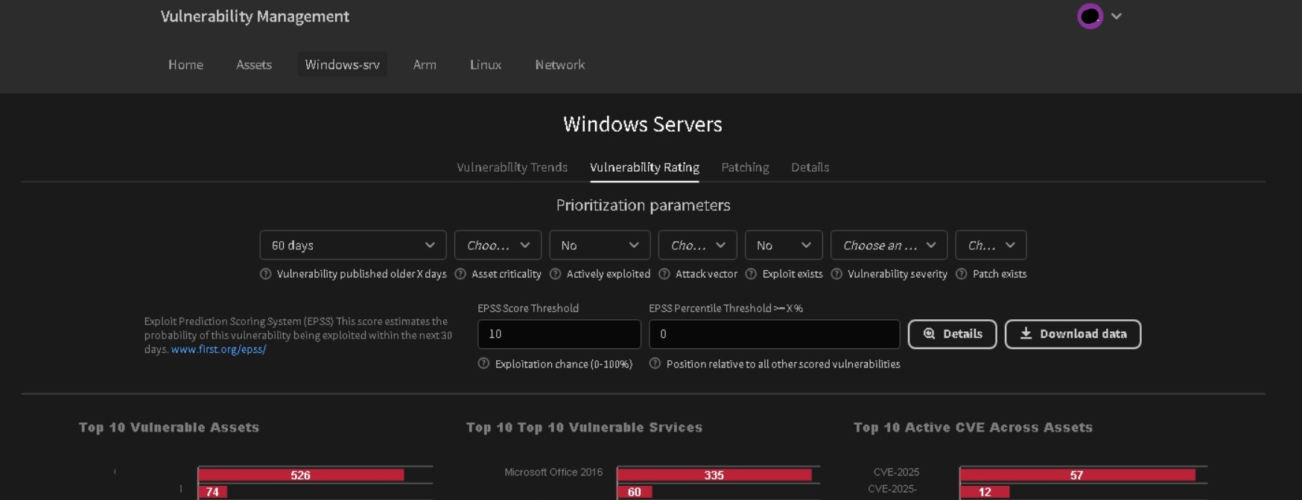Click the EPSS Score Threshold field
Screen dimensions: 1302x500
tap(559, 334)
